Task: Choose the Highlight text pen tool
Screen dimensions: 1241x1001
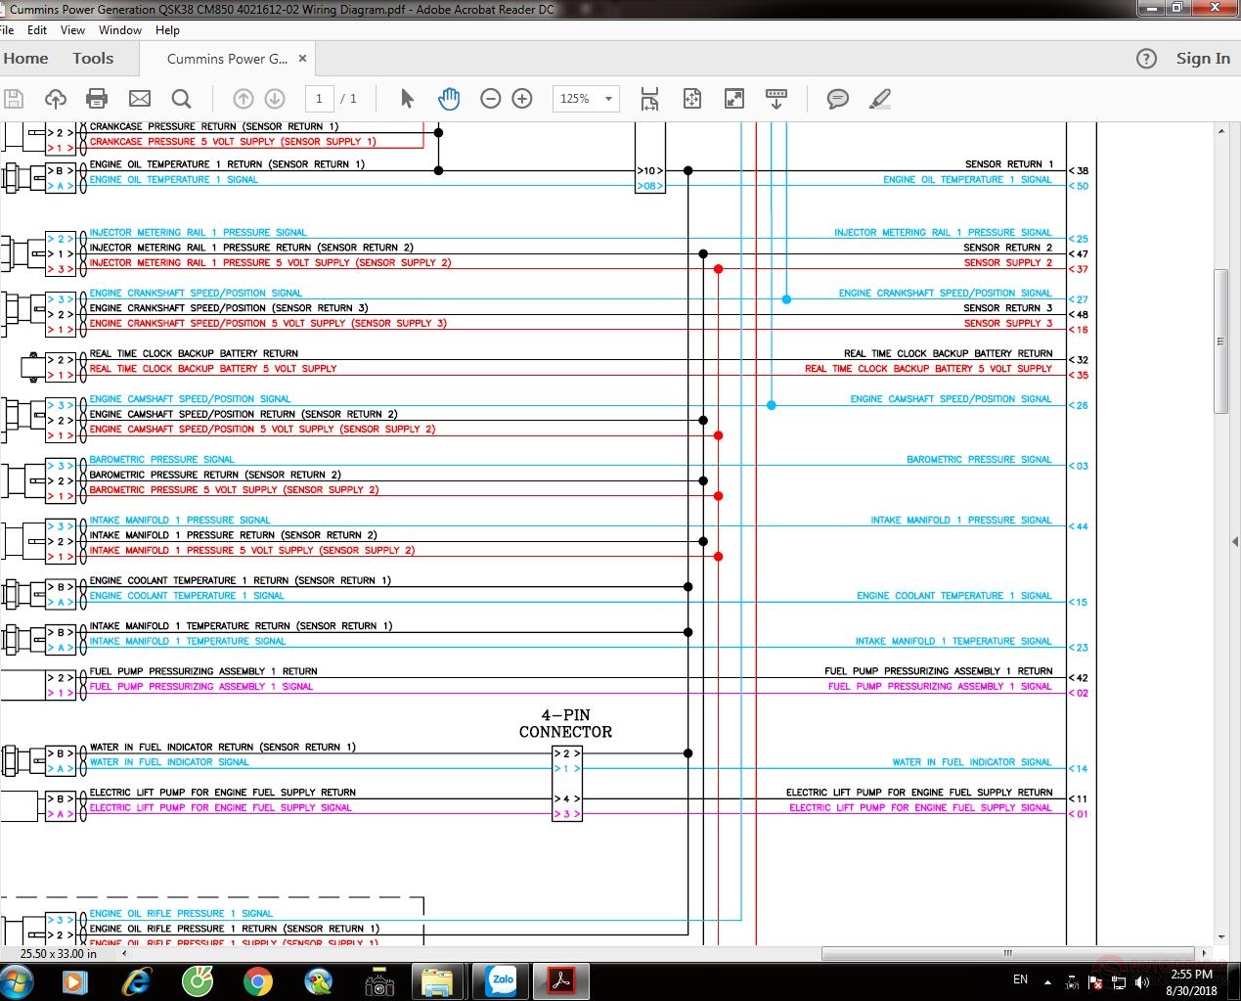Action: tap(879, 99)
